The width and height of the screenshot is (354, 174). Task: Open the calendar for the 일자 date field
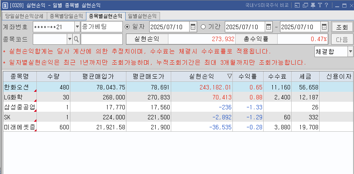click(x=193, y=27)
